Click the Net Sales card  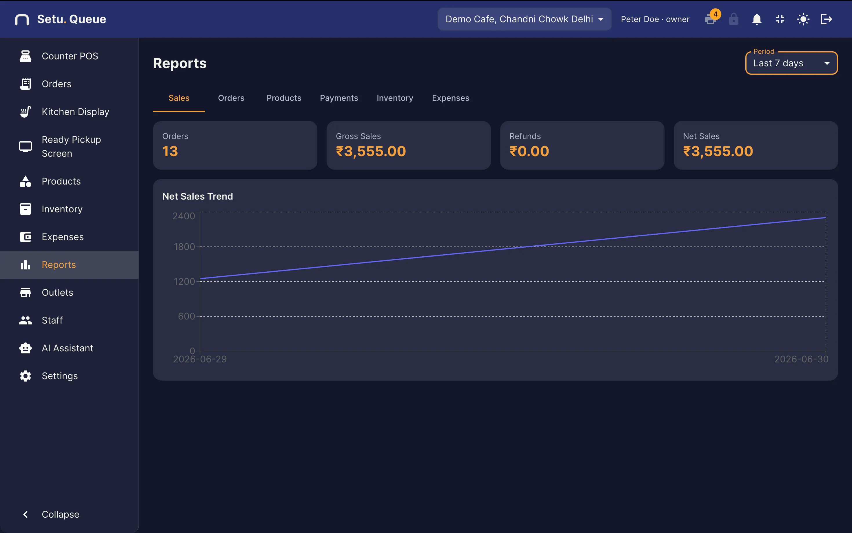tap(755, 145)
